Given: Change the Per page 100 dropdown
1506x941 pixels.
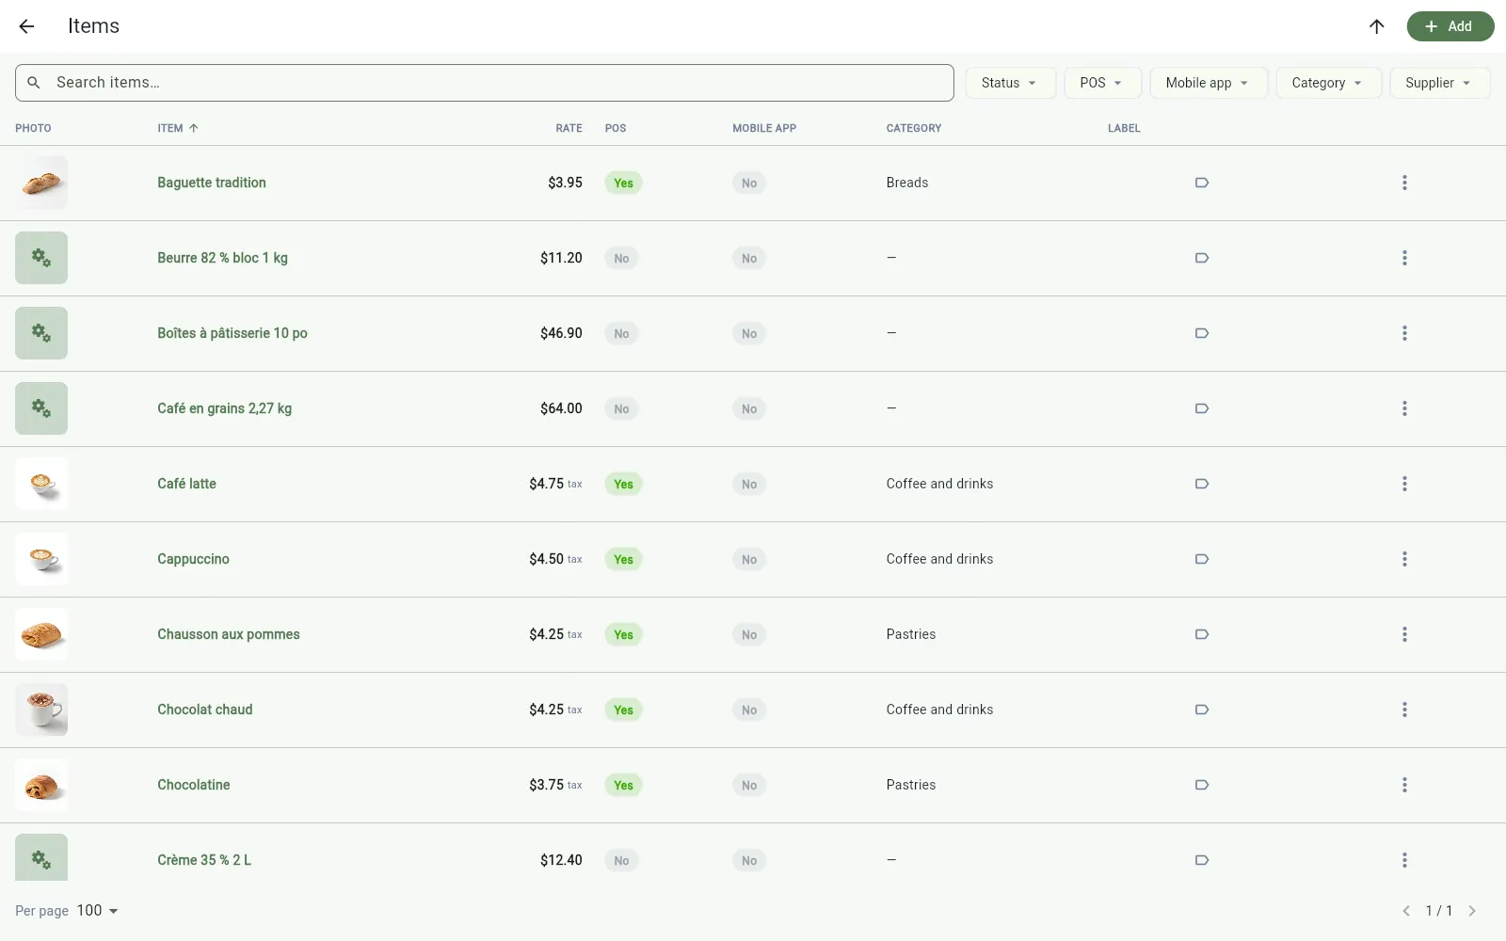Looking at the screenshot, I should point(97,911).
